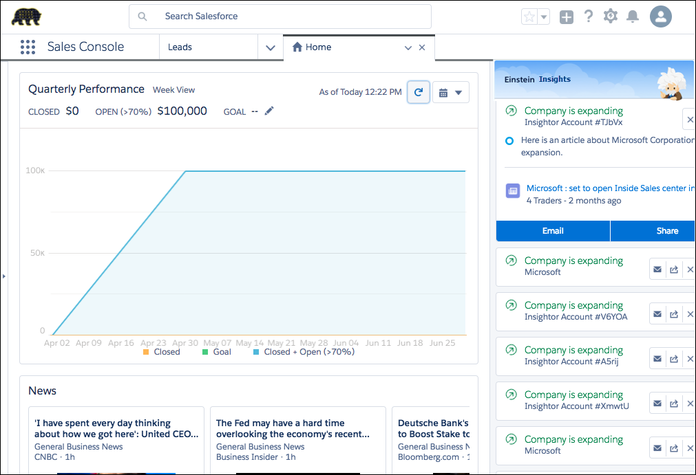The image size is (696, 475).
Task: Toggle the Closed legend swatch
Action: pos(146,352)
